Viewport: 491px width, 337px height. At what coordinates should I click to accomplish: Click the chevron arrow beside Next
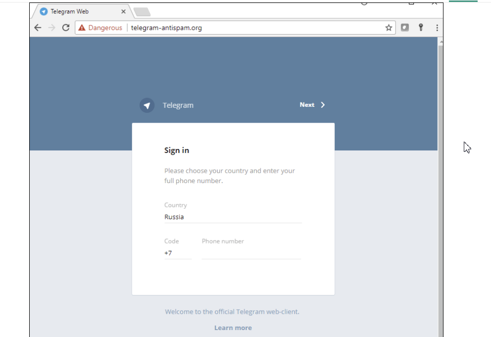(x=323, y=105)
